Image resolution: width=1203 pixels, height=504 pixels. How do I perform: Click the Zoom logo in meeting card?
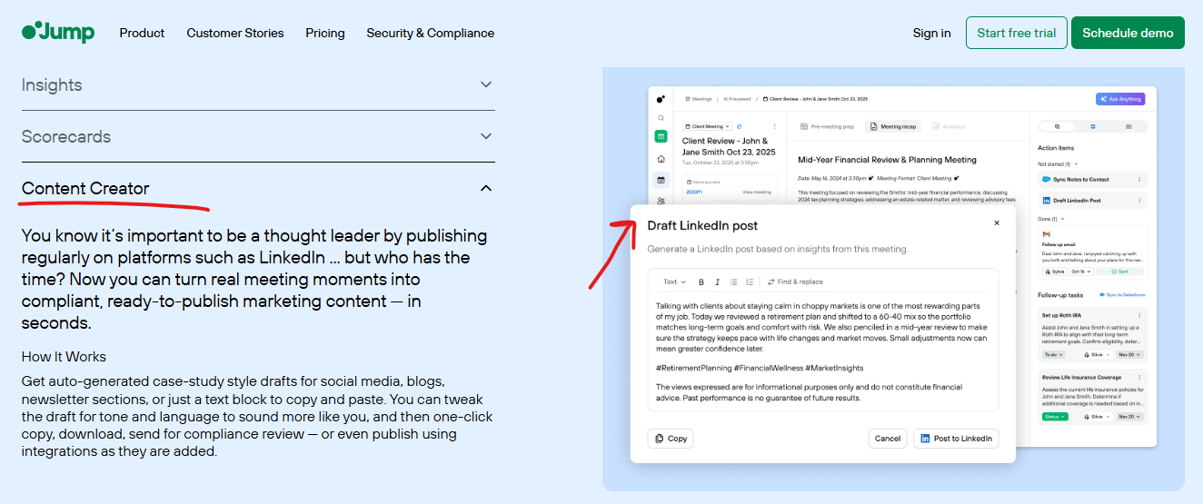pos(694,192)
